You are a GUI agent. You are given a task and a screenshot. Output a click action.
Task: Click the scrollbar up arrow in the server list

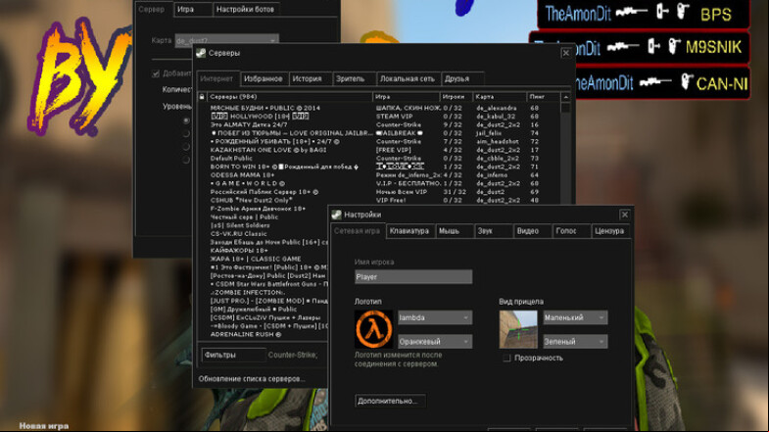566,97
